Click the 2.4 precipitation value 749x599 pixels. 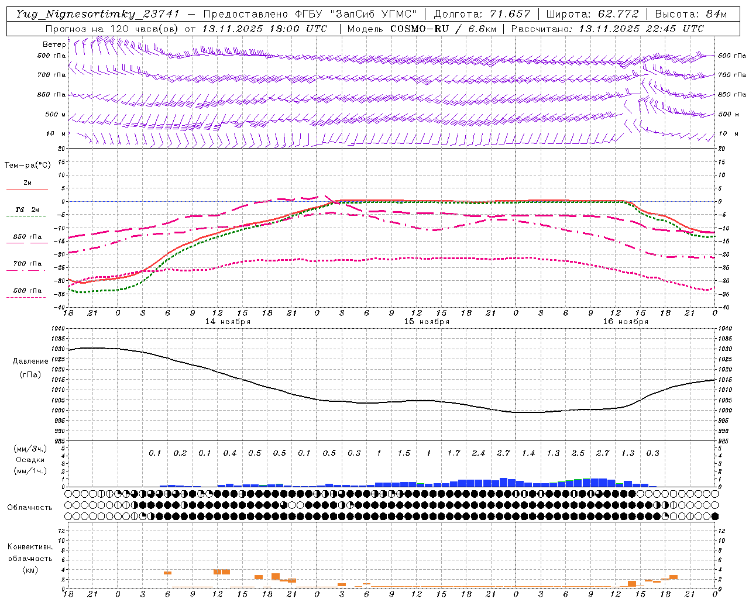click(x=479, y=453)
